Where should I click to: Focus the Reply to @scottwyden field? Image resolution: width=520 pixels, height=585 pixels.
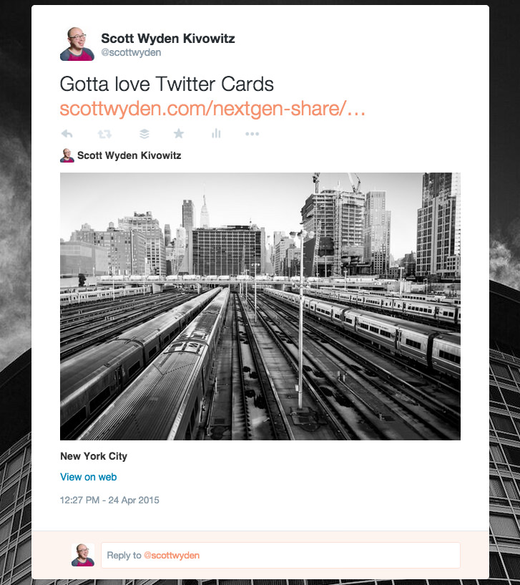(280, 555)
